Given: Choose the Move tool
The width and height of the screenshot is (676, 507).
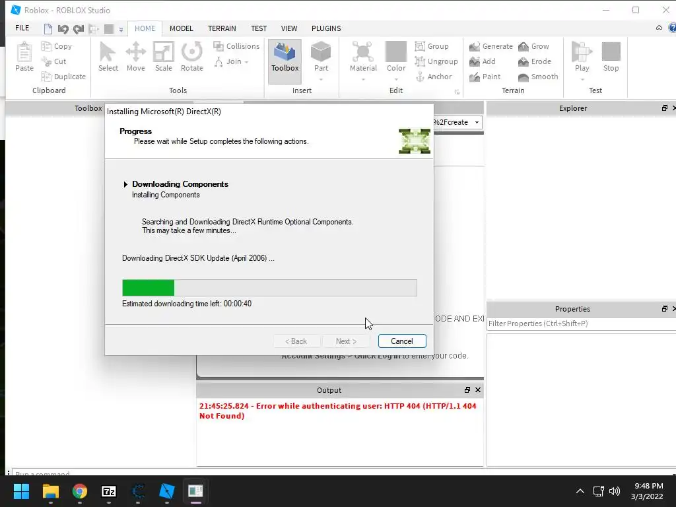Looking at the screenshot, I should pos(136,57).
